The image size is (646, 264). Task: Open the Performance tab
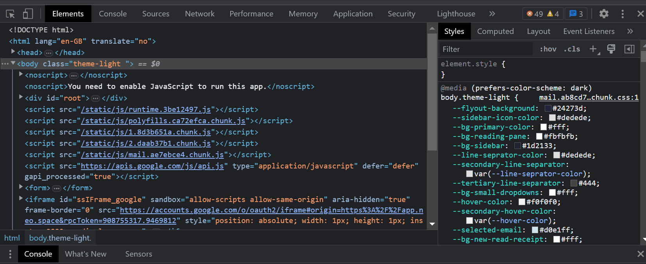251,14
